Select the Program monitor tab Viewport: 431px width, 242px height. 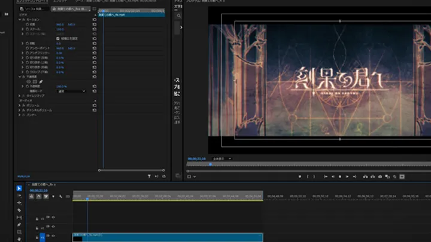205,1
